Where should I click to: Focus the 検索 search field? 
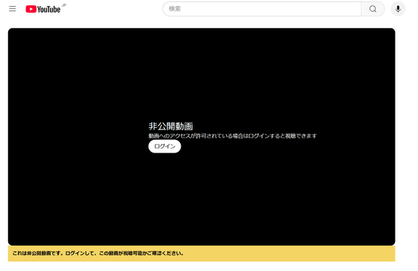coord(262,9)
